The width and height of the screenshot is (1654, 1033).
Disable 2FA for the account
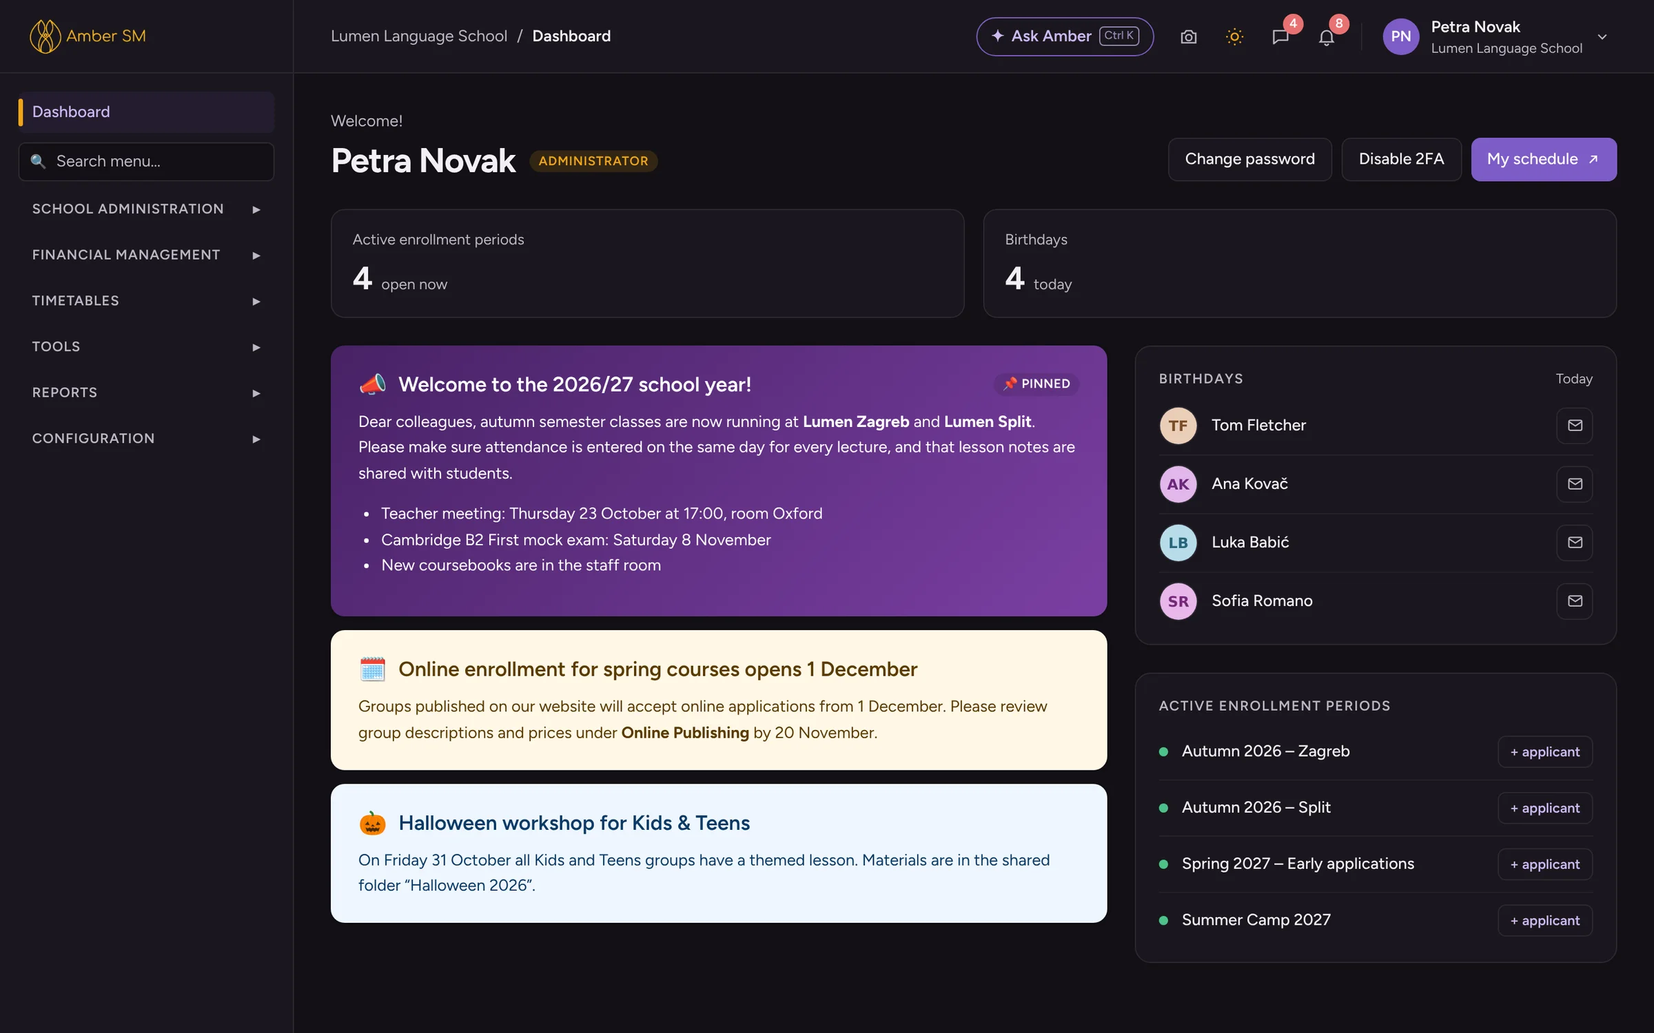coord(1401,159)
